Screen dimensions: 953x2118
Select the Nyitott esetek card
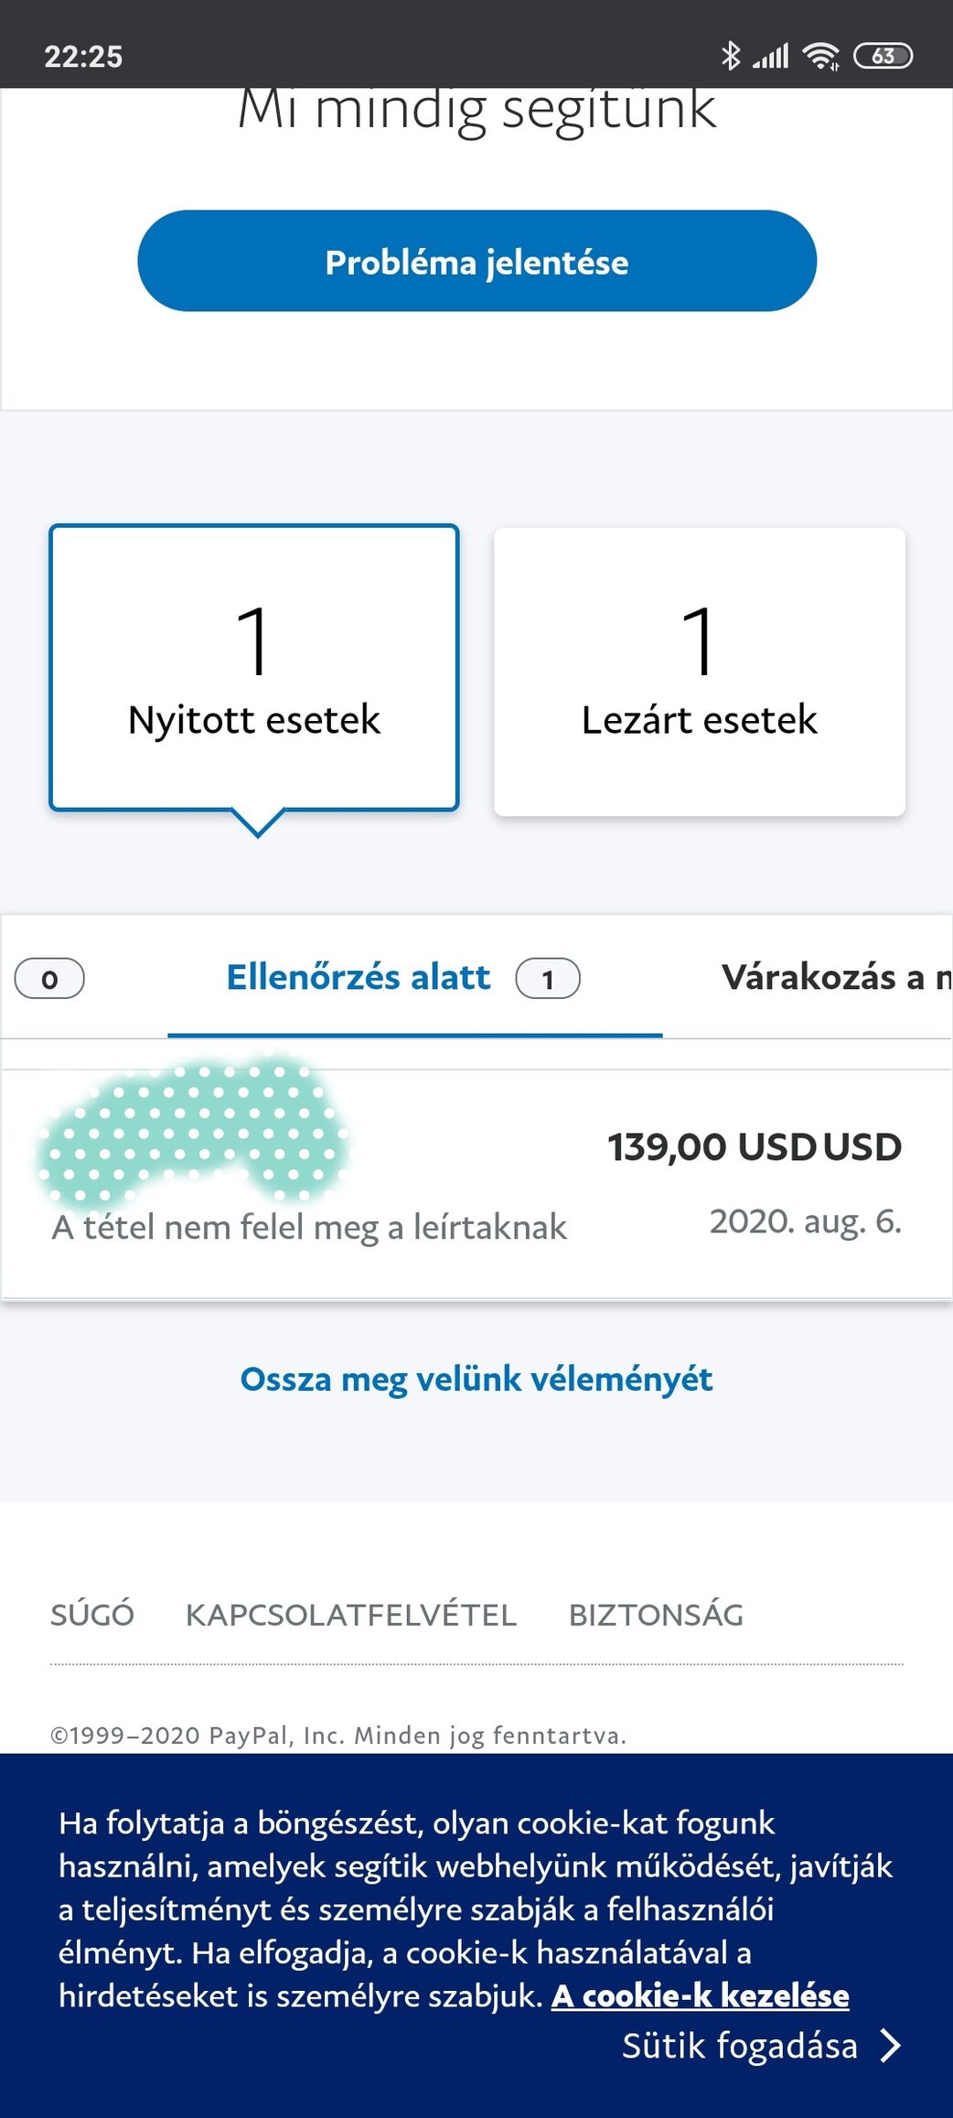pos(254,668)
